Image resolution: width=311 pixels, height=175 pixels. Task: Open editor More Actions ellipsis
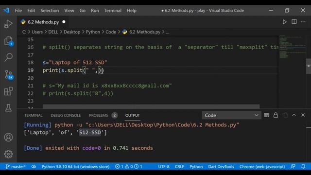point(303,21)
